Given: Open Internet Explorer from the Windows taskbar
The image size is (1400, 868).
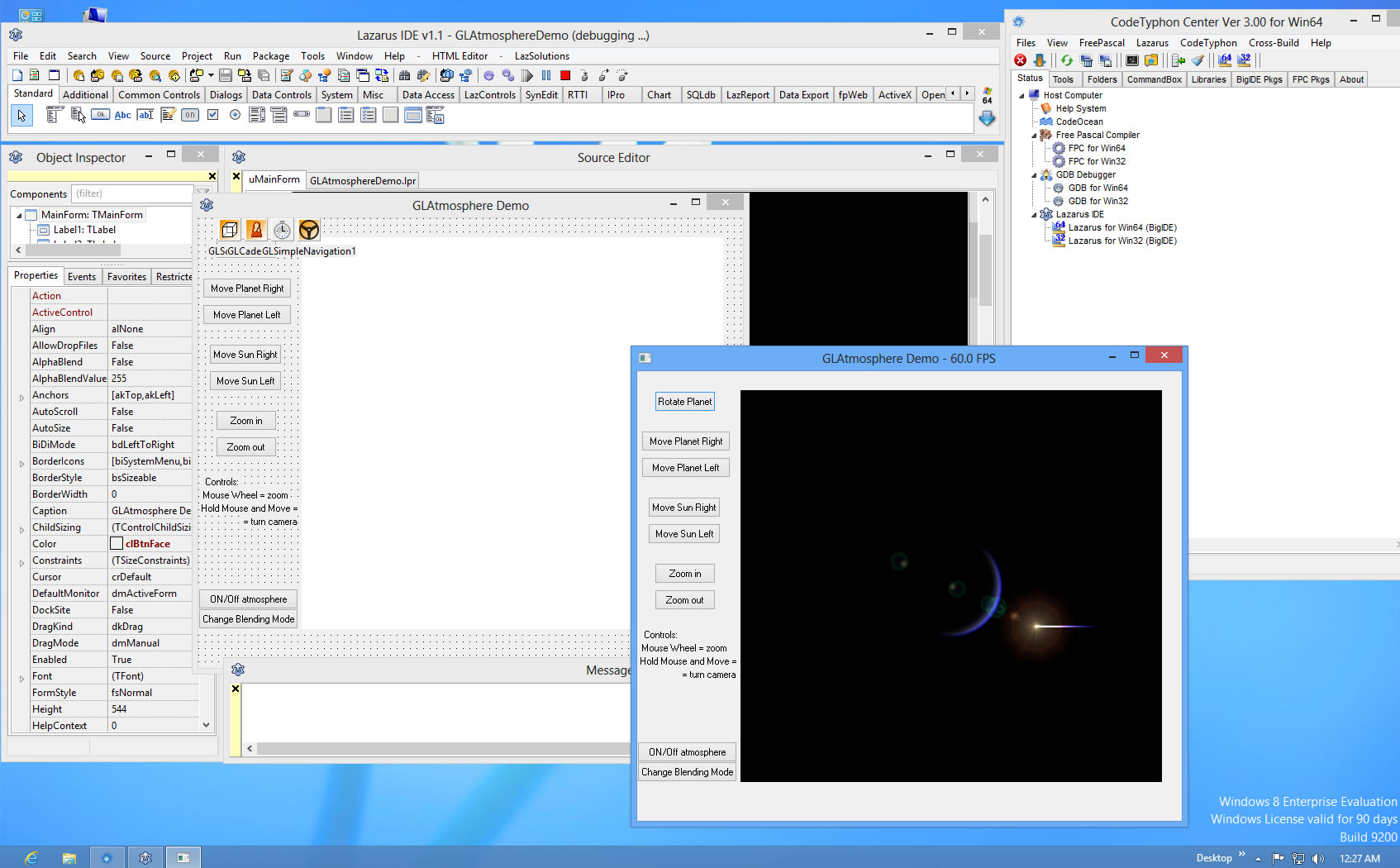Looking at the screenshot, I should point(31,857).
